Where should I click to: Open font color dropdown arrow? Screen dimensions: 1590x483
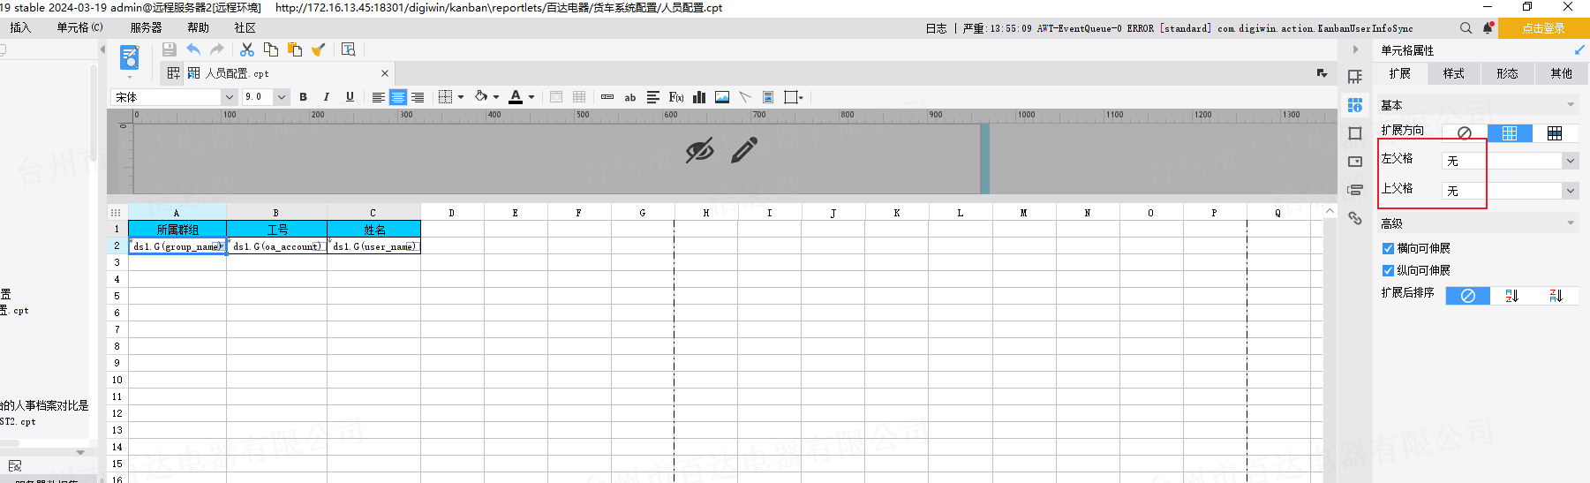(531, 97)
